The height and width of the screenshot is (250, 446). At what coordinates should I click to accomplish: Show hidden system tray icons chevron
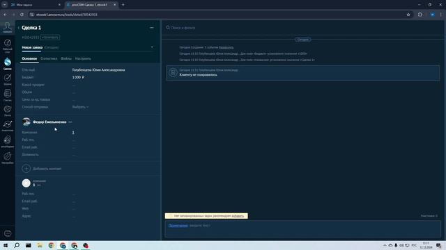coord(385,245)
